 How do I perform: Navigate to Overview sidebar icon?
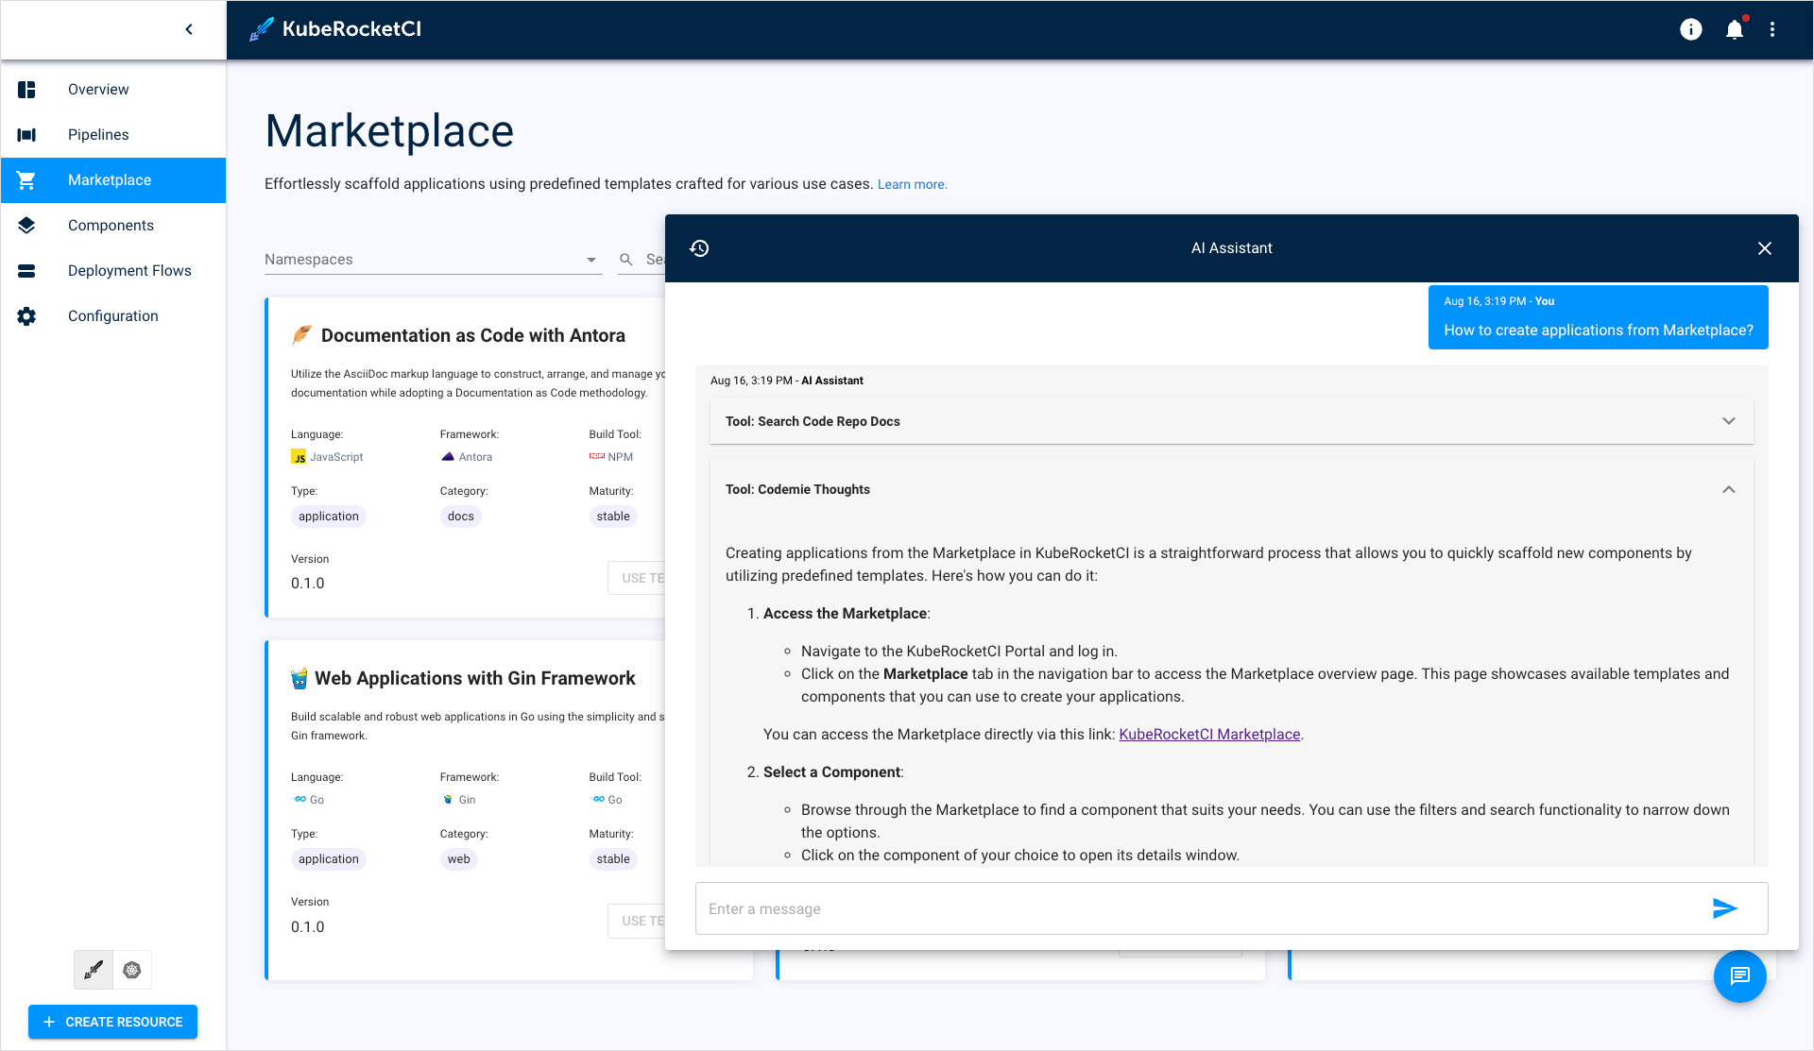coord(26,90)
